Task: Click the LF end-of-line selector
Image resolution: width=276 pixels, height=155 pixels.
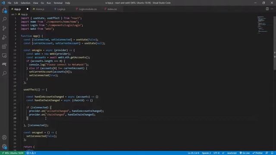Action: click(x=223, y=153)
